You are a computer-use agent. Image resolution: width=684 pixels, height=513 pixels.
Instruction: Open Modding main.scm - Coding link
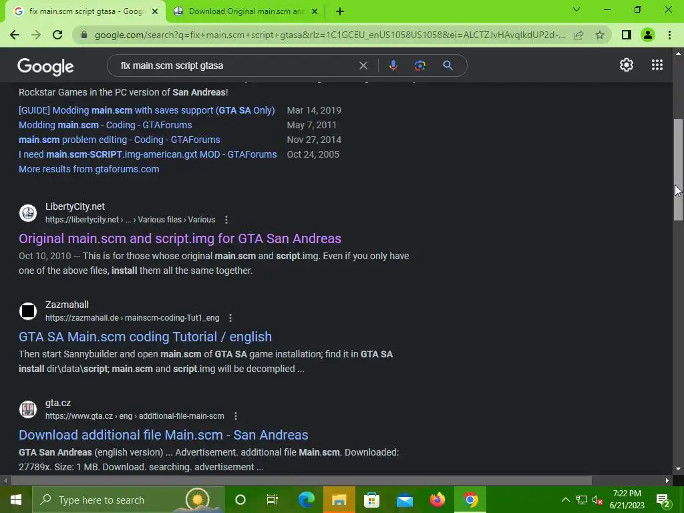pos(105,125)
